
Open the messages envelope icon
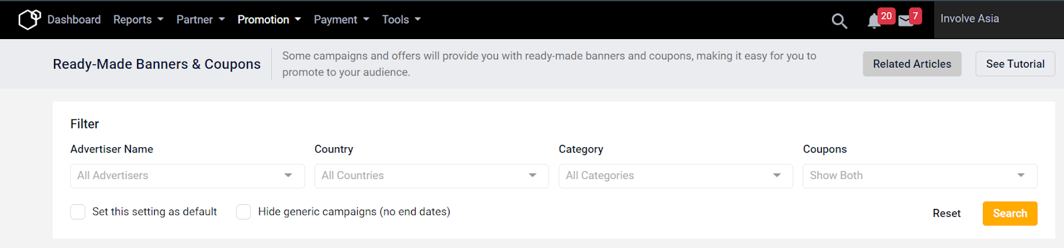point(905,21)
